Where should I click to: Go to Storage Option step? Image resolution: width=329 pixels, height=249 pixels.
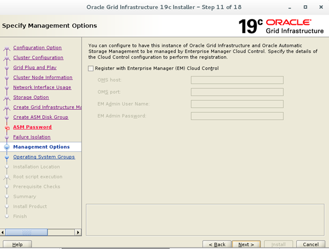point(31,97)
